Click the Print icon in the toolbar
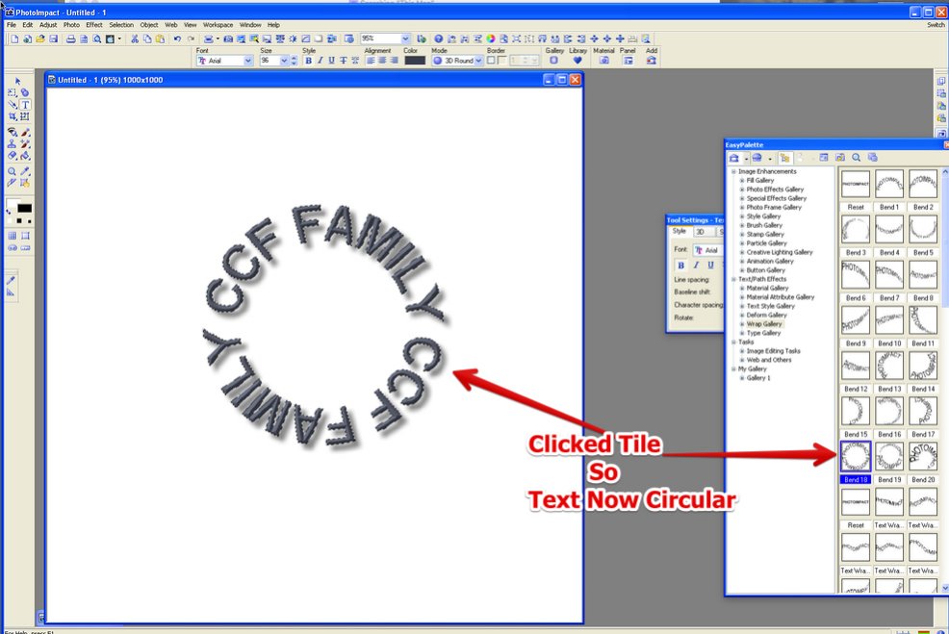Screen dimensions: 949x634 click(x=71, y=38)
